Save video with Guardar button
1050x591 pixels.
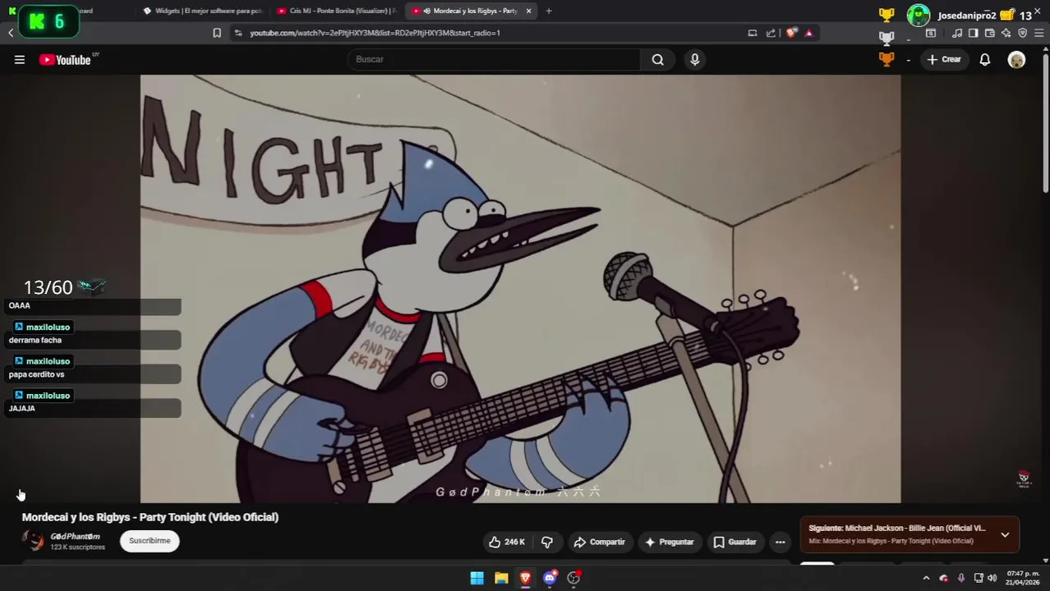(735, 542)
